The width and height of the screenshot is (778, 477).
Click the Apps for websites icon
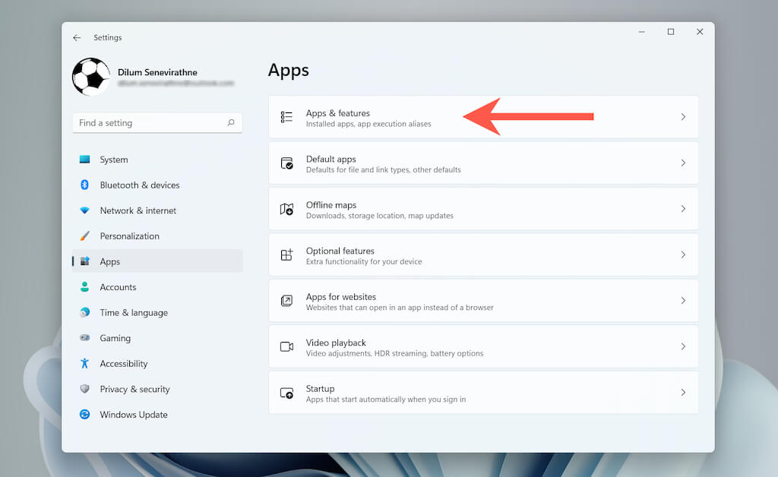coord(286,301)
